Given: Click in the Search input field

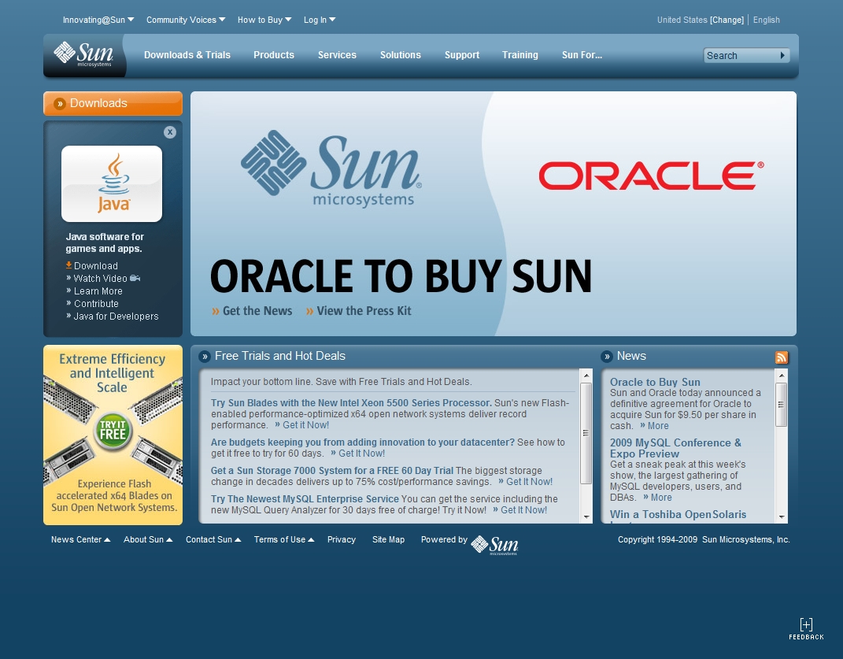Looking at the screenshot, I should coord(738,56).
